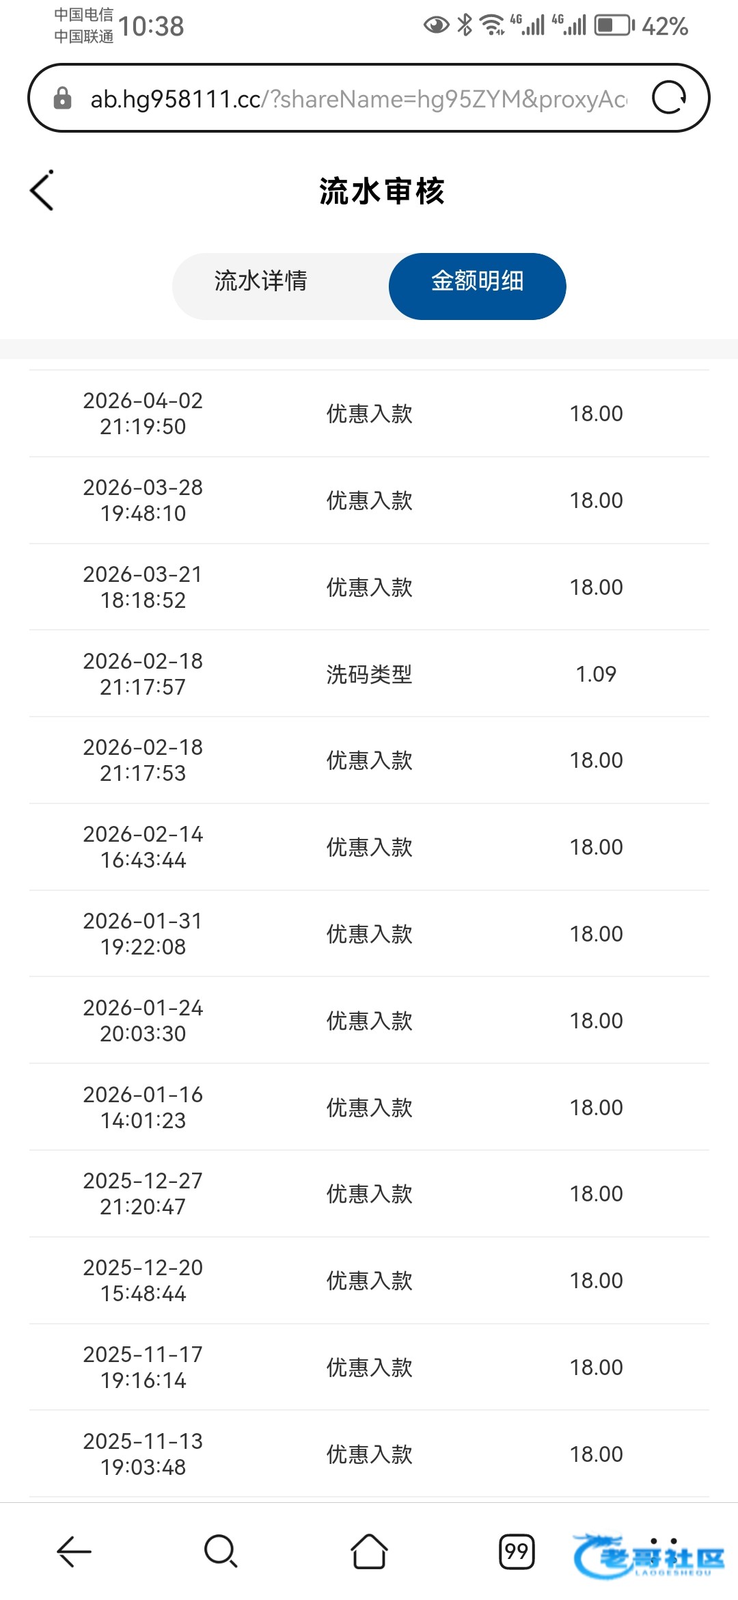This screenshot has height=1600, width=738.
Task: Tap the 洗码类型 entry
Action: (x=369, y=674)
